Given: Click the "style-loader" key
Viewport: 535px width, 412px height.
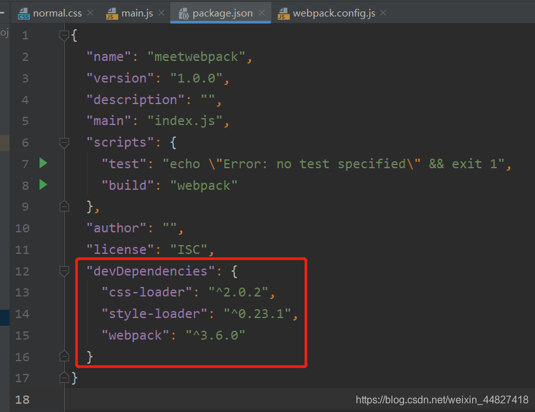Looking at the screenshot, I should coord(154,314).
